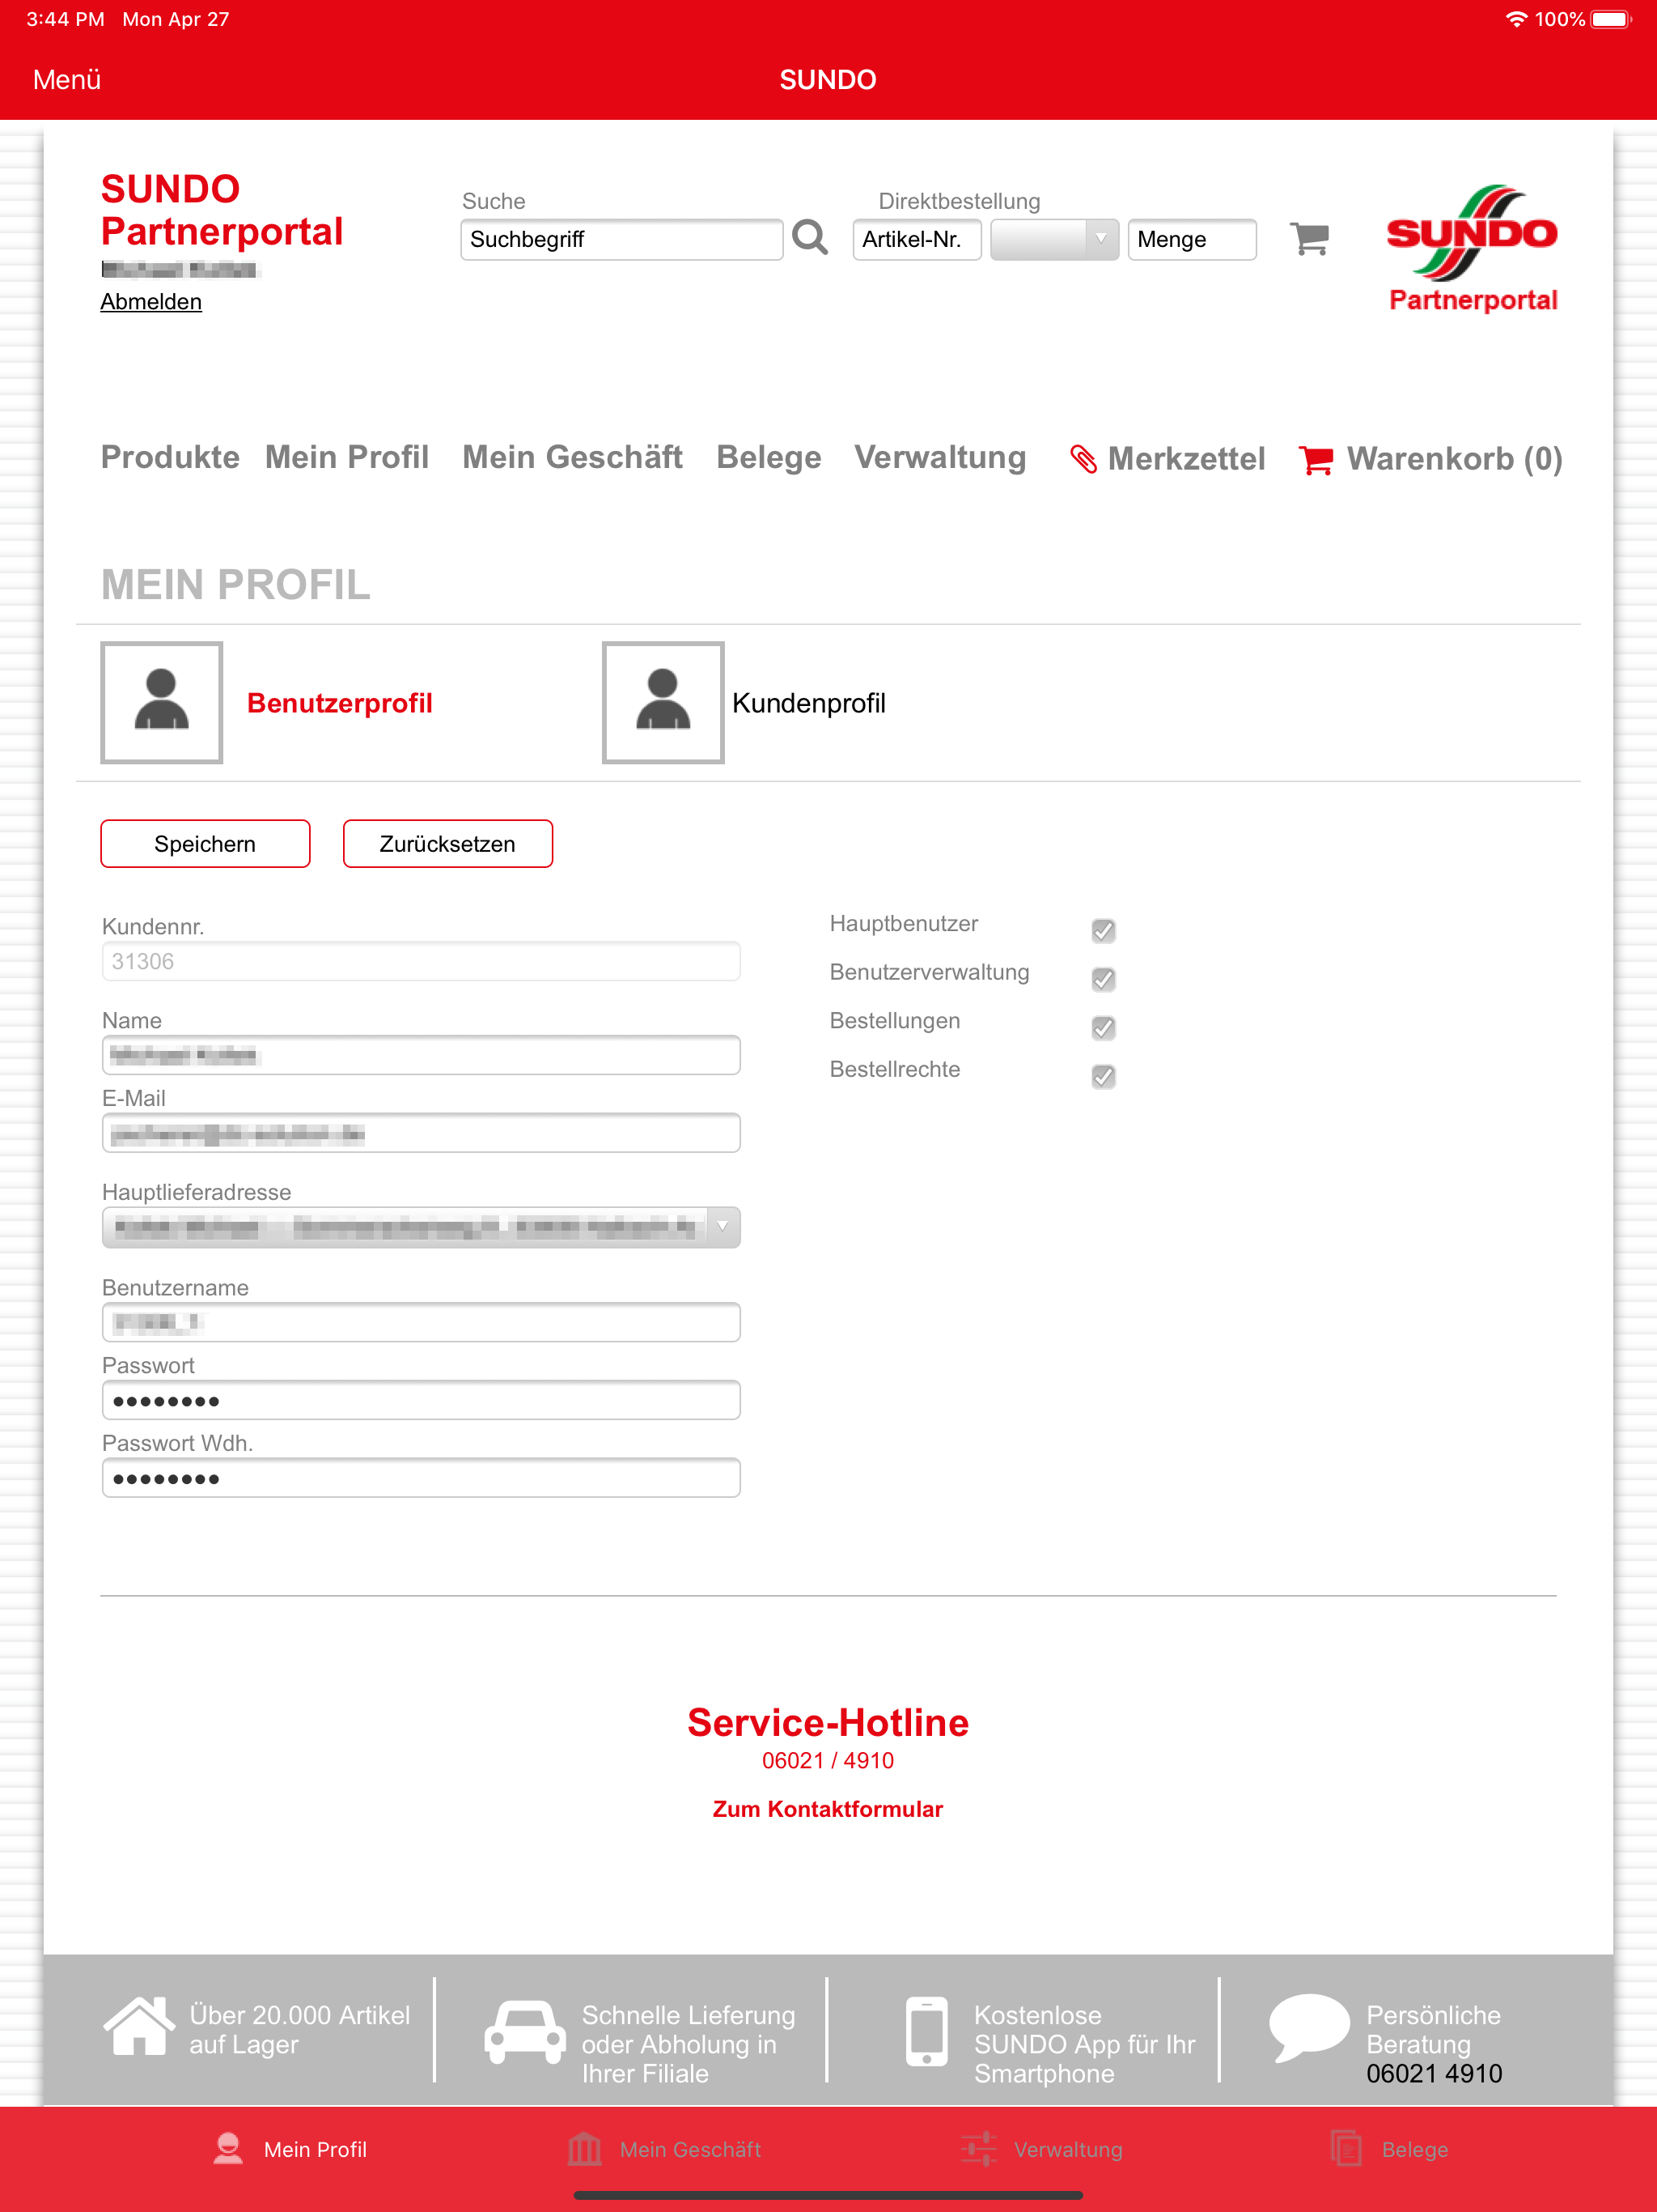Click the Artikel-Nr. input field

[x=917, y=239]
